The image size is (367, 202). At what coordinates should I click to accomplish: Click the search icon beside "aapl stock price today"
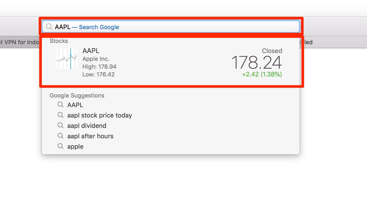pyautogui.click(x=60, y=115)
